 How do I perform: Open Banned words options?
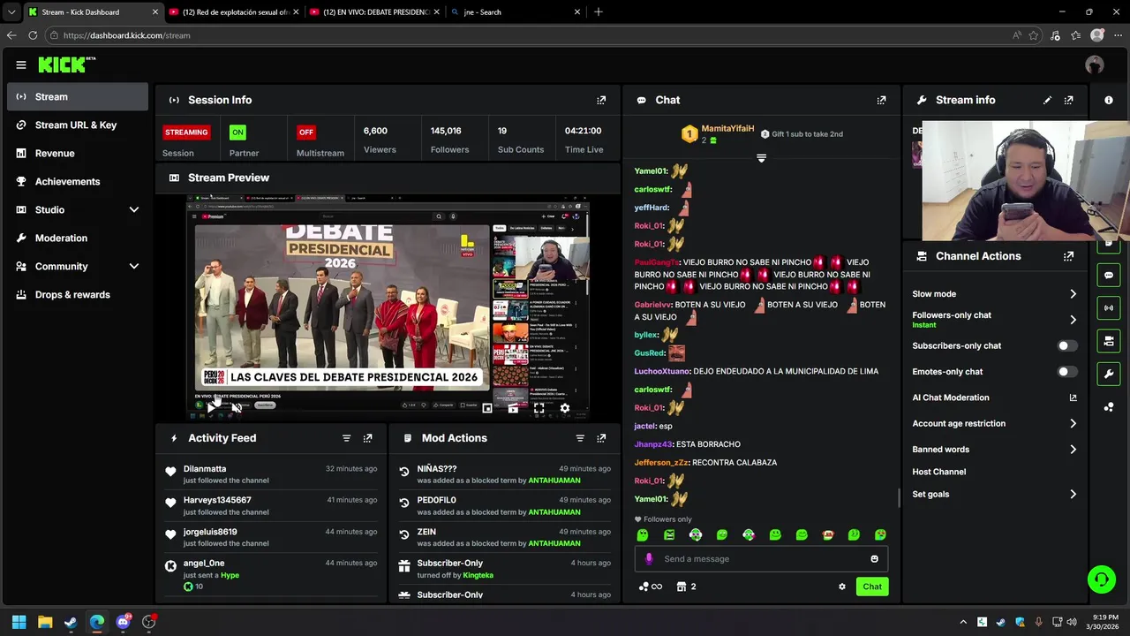click(995, 450)
